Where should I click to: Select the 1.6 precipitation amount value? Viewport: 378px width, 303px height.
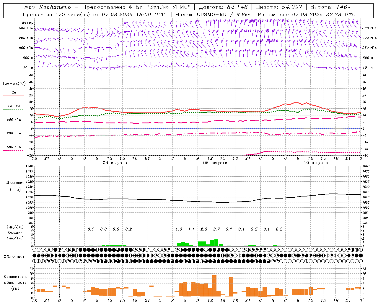tap(179, 229)
